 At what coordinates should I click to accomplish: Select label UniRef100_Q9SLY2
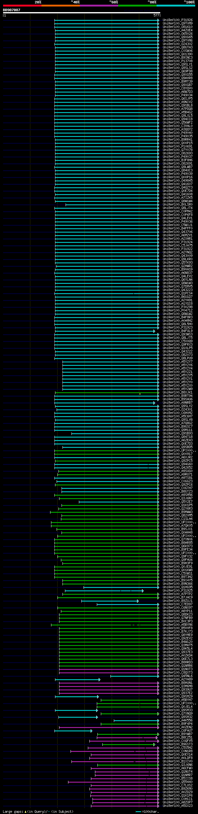178,406
